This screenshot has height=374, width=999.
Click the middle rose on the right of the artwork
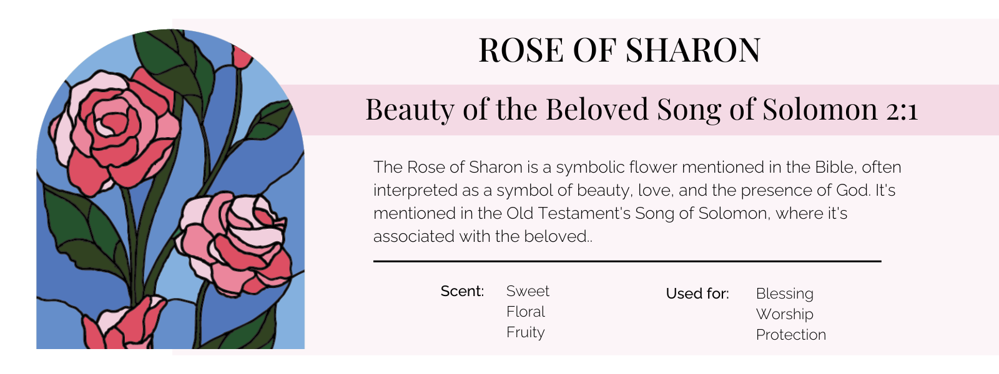pyautogui.click(x=234, y=243)
